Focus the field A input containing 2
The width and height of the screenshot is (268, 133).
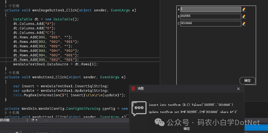[210, 9]
